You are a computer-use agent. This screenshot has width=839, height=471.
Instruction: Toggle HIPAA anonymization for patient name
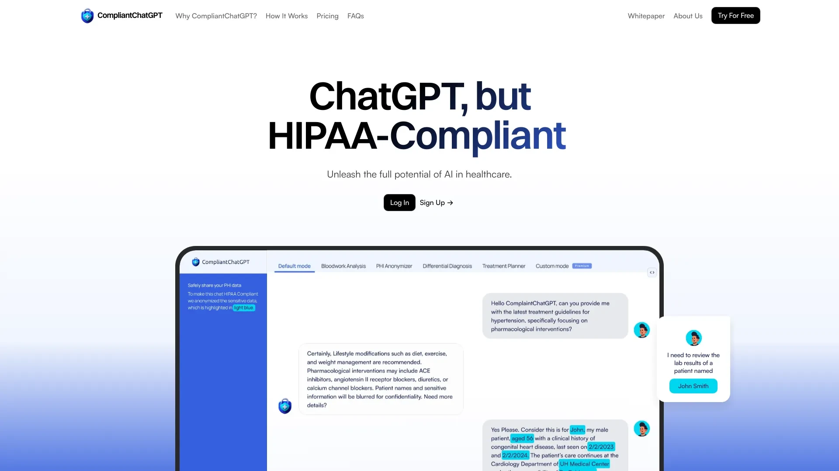pyautogui.click(x=694, y=386)
